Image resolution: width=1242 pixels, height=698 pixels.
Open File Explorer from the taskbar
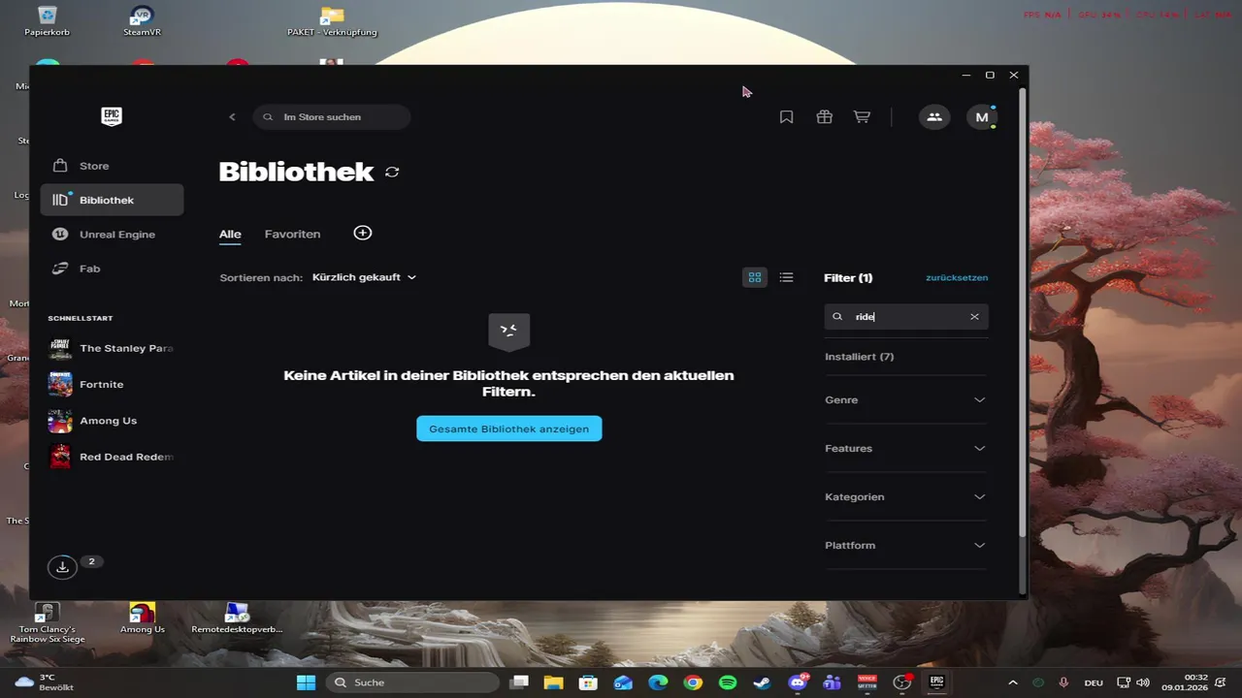tap(553, 682)
